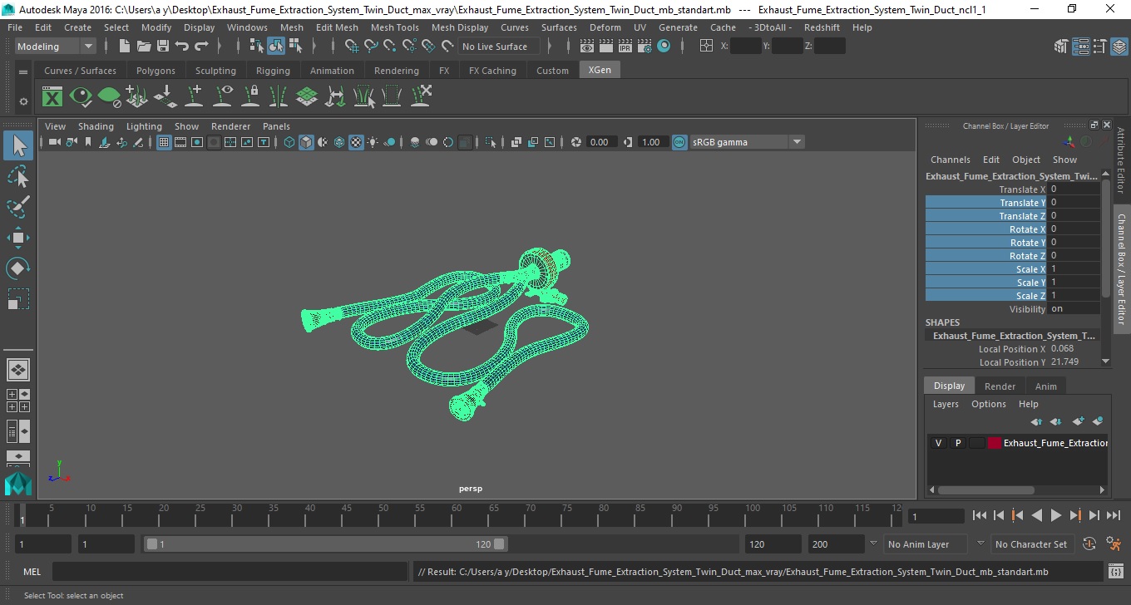The width and height of the screenshot is (1131, 605).
Task: Click the red layer color swatch
Action: click(994, 443)
